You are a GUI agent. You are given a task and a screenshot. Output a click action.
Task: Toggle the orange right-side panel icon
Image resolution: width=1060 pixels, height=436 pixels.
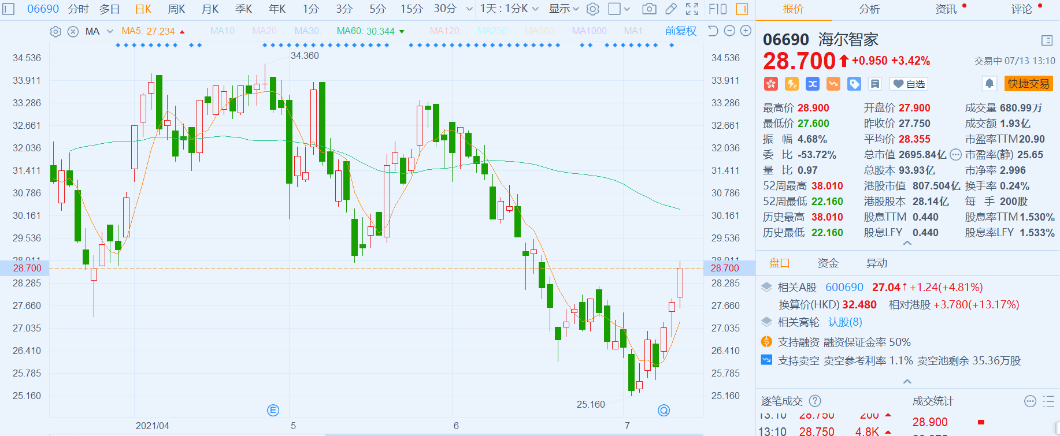[742, 9]
